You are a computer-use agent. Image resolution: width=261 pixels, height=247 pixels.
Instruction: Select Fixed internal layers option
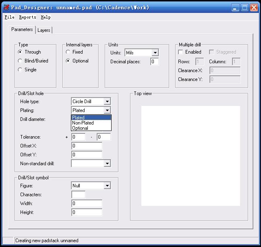[68, 52]
